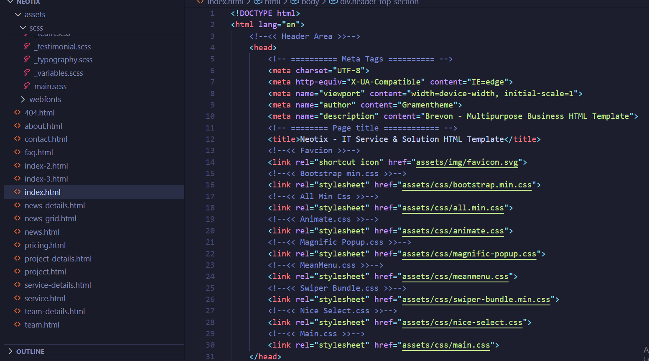Click line number 4 beside head tag
Viewport: 649px width, 361px height.
coord(212,48)
